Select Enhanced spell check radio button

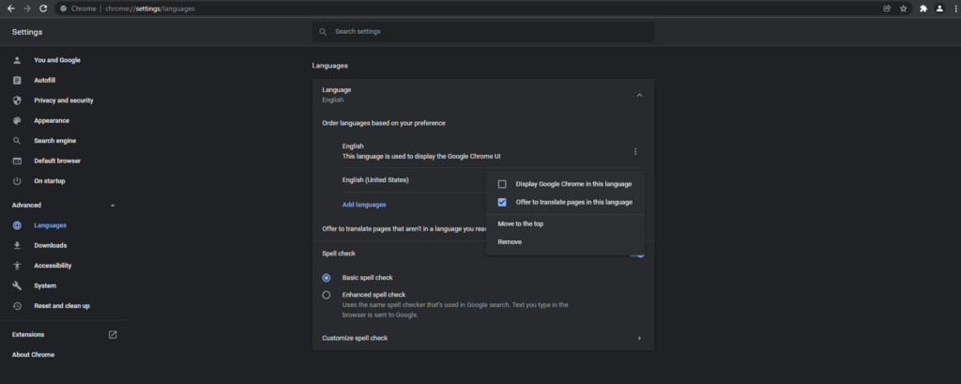[326, 295]
